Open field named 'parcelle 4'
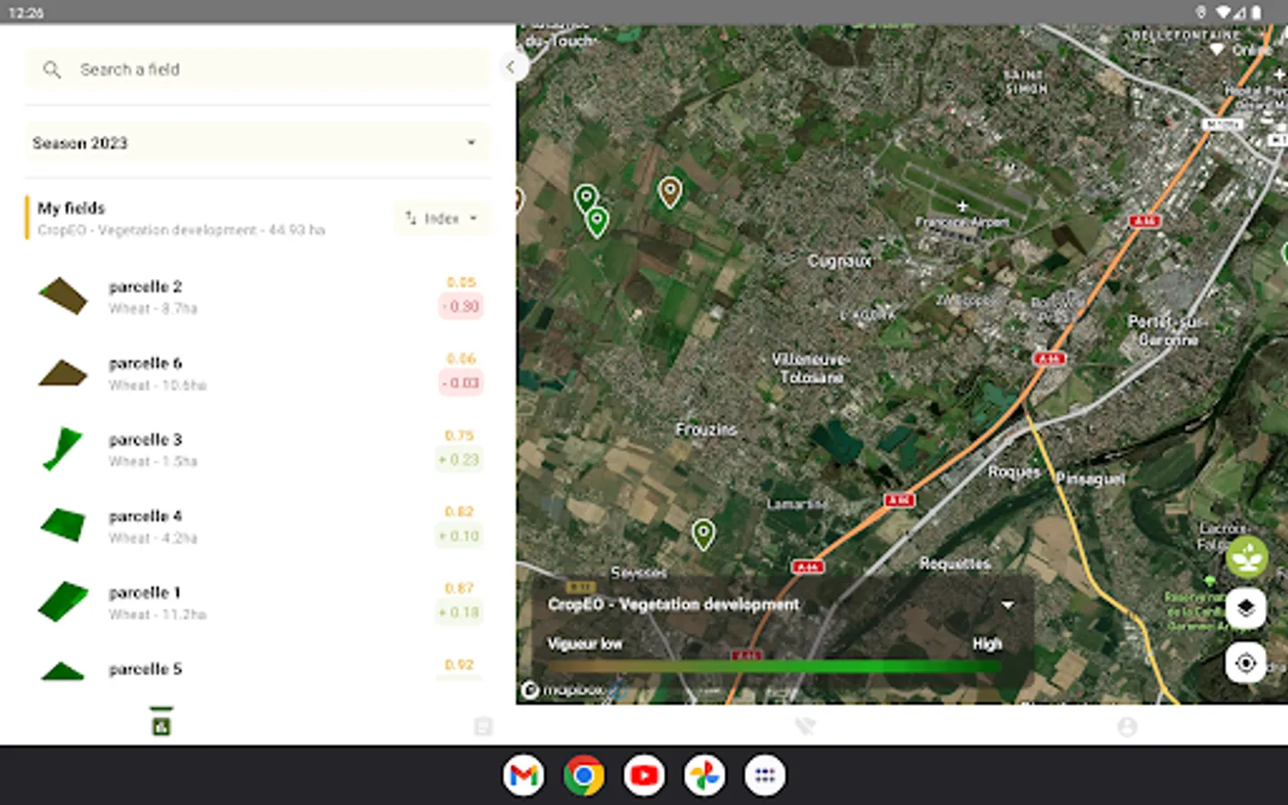 145,516
